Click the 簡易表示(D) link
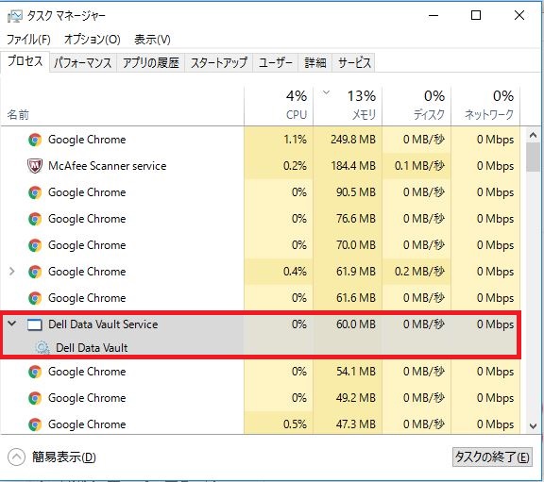 point(64,457)
